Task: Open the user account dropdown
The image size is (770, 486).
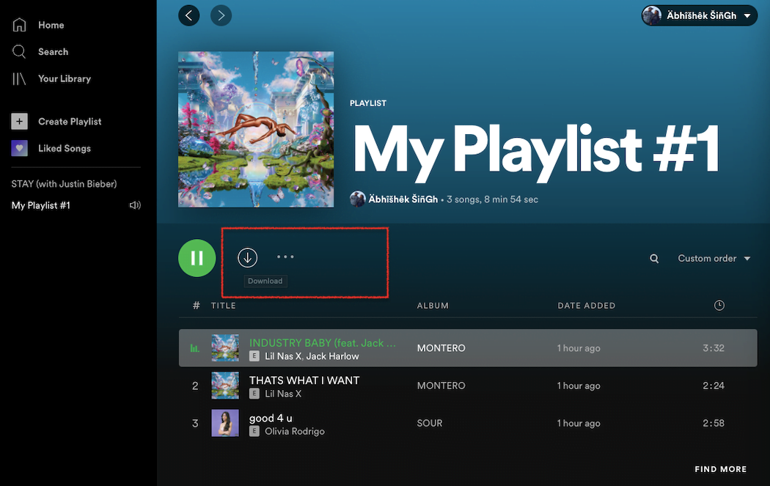Action: (700, 15)
